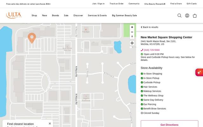Click Find a Store link
The image size is (203, 127).
click(x=176, y=4)
